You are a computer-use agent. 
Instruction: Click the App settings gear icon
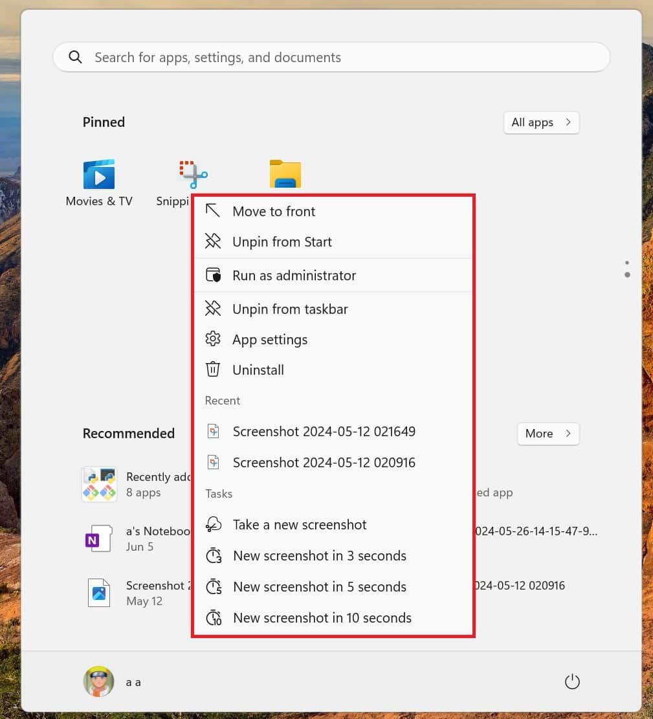(213, 338)
